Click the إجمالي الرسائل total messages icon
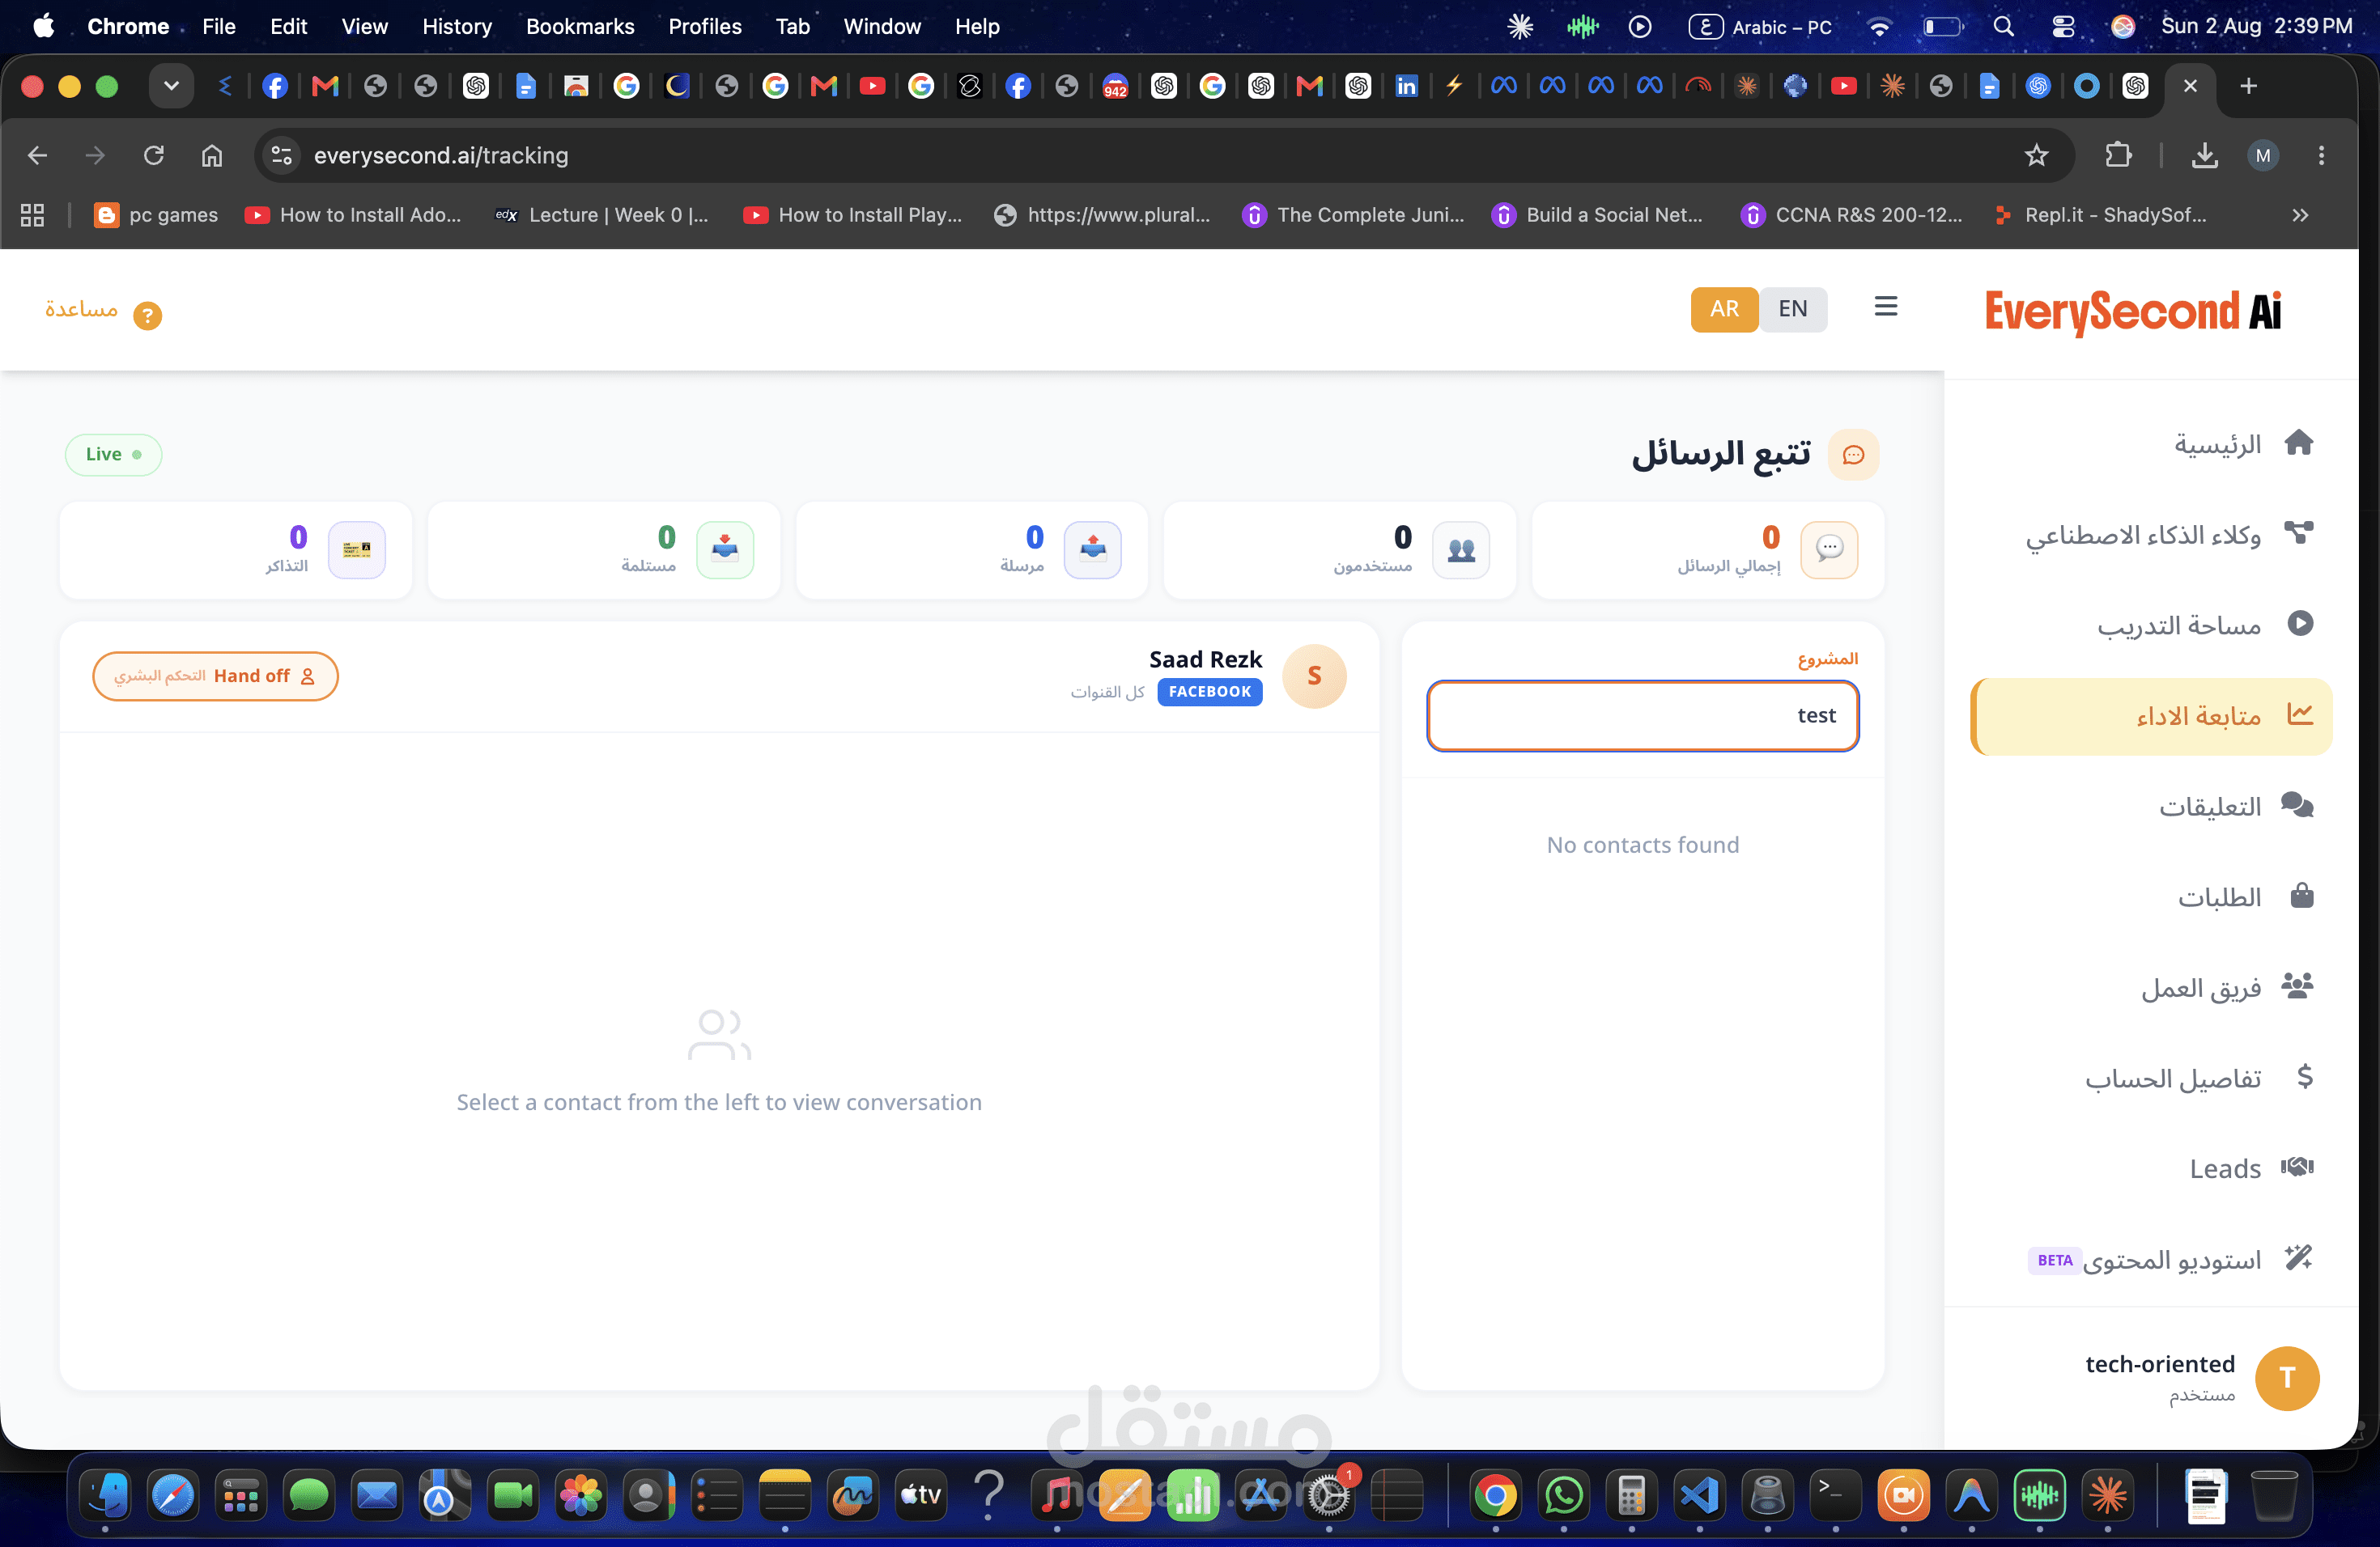 click(x=1829, y=549)
